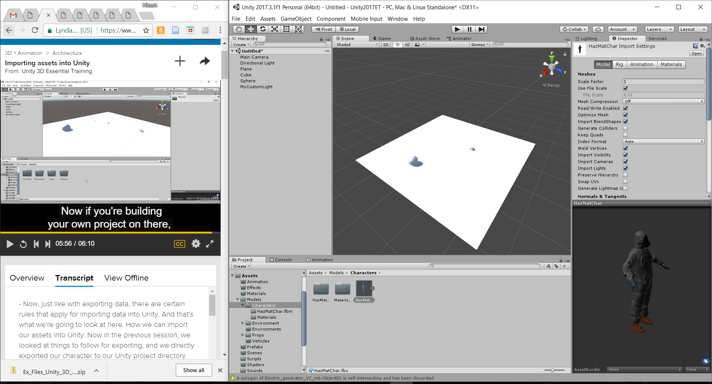Enable Generate Colliders checkbox
Screen dimensions: 712x384
(626, 128)
